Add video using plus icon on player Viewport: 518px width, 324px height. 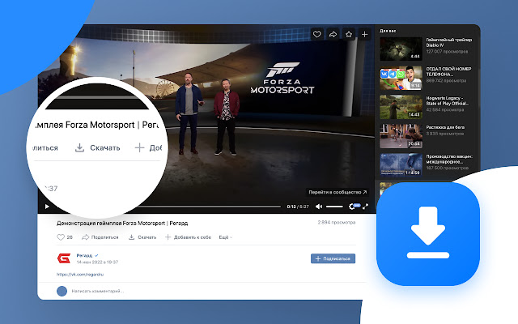(364, 34)
